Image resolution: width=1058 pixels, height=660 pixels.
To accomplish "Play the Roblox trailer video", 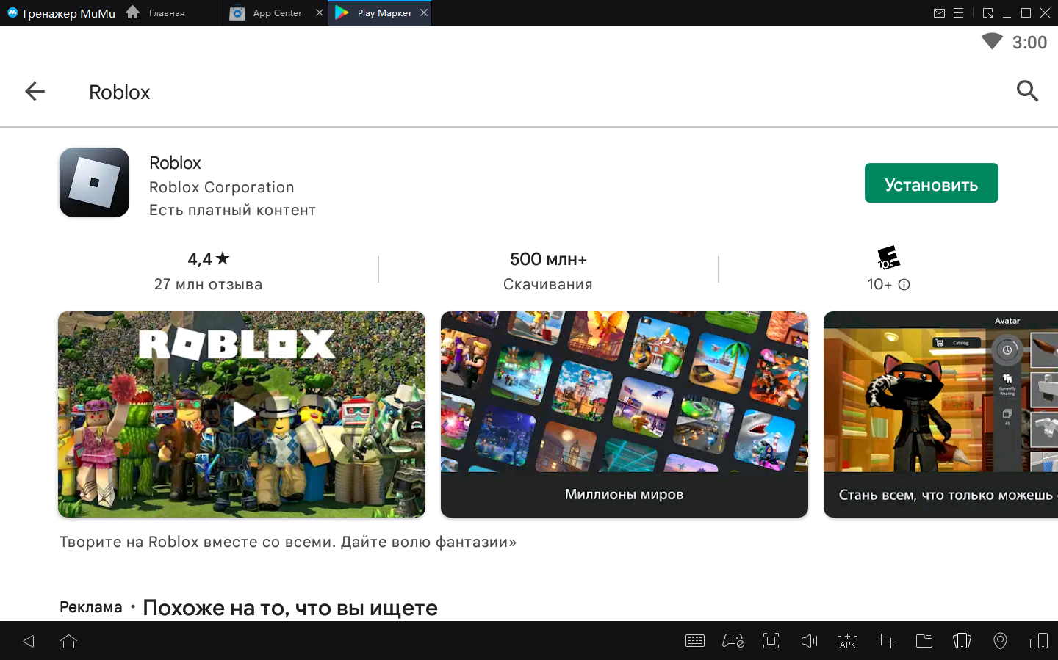I will (x=242, y=414).
